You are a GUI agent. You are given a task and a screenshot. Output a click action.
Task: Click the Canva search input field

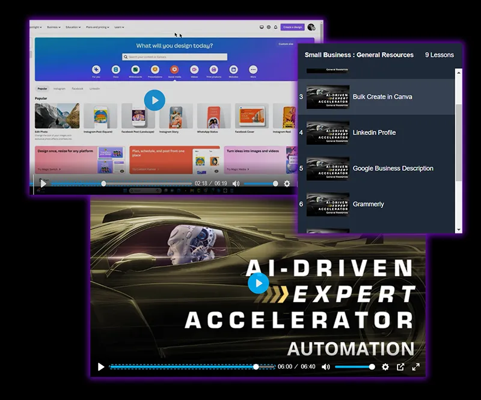[x=174, y=57]
